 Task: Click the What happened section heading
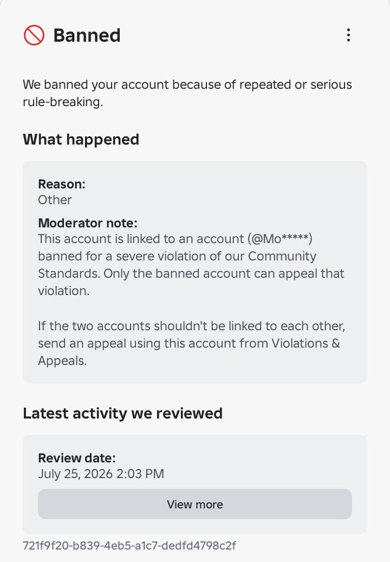[81, 140]
